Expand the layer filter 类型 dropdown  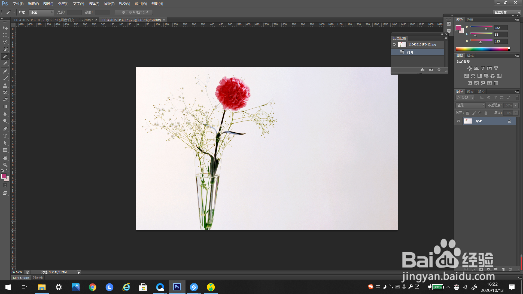466,98
